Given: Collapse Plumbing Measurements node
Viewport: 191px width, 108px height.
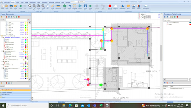Looking at the screenshot, I should point(2,38).
